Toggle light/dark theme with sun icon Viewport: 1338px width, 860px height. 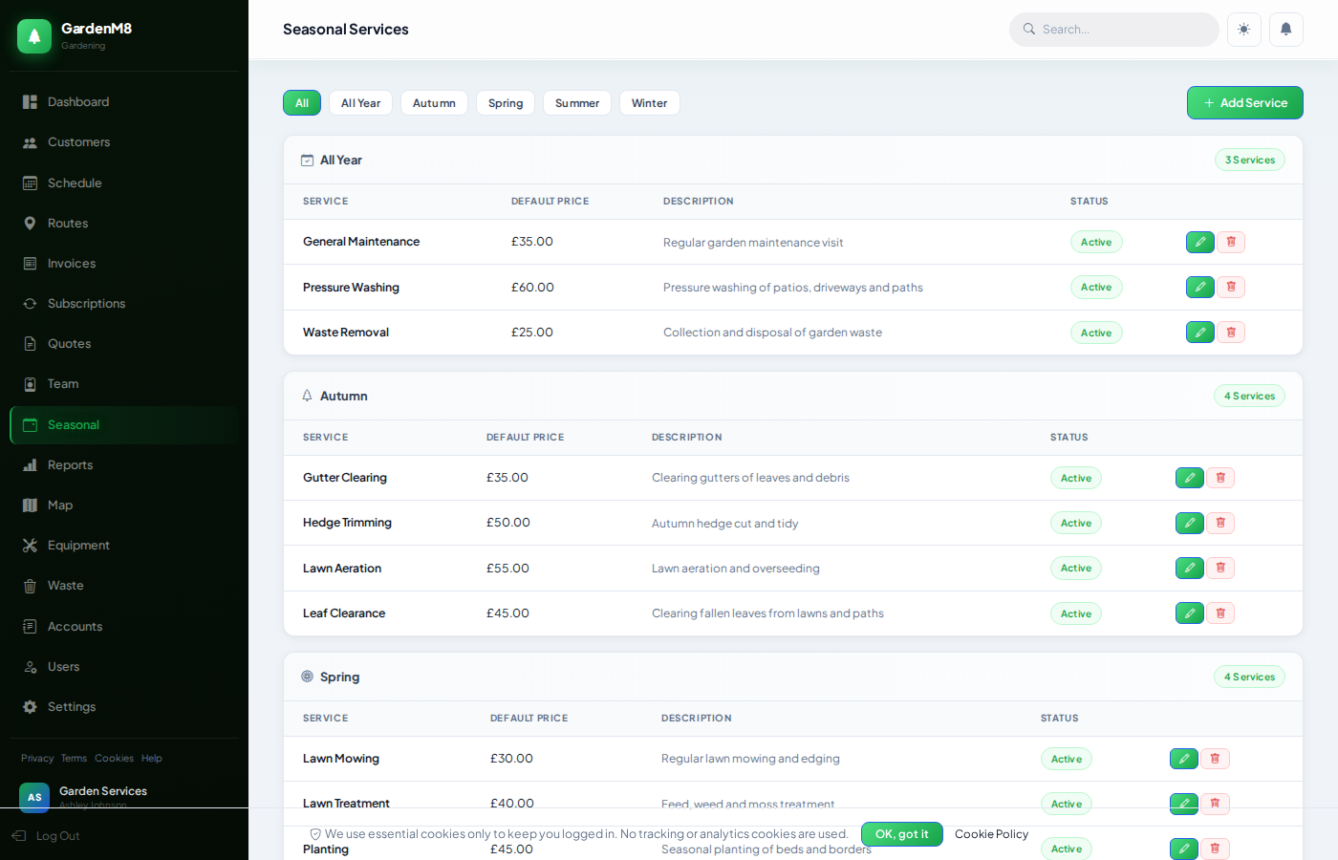tap(1243, 30)
